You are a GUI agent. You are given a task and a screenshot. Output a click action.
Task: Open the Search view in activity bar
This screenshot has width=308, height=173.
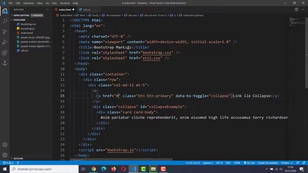tap(5, 21)
